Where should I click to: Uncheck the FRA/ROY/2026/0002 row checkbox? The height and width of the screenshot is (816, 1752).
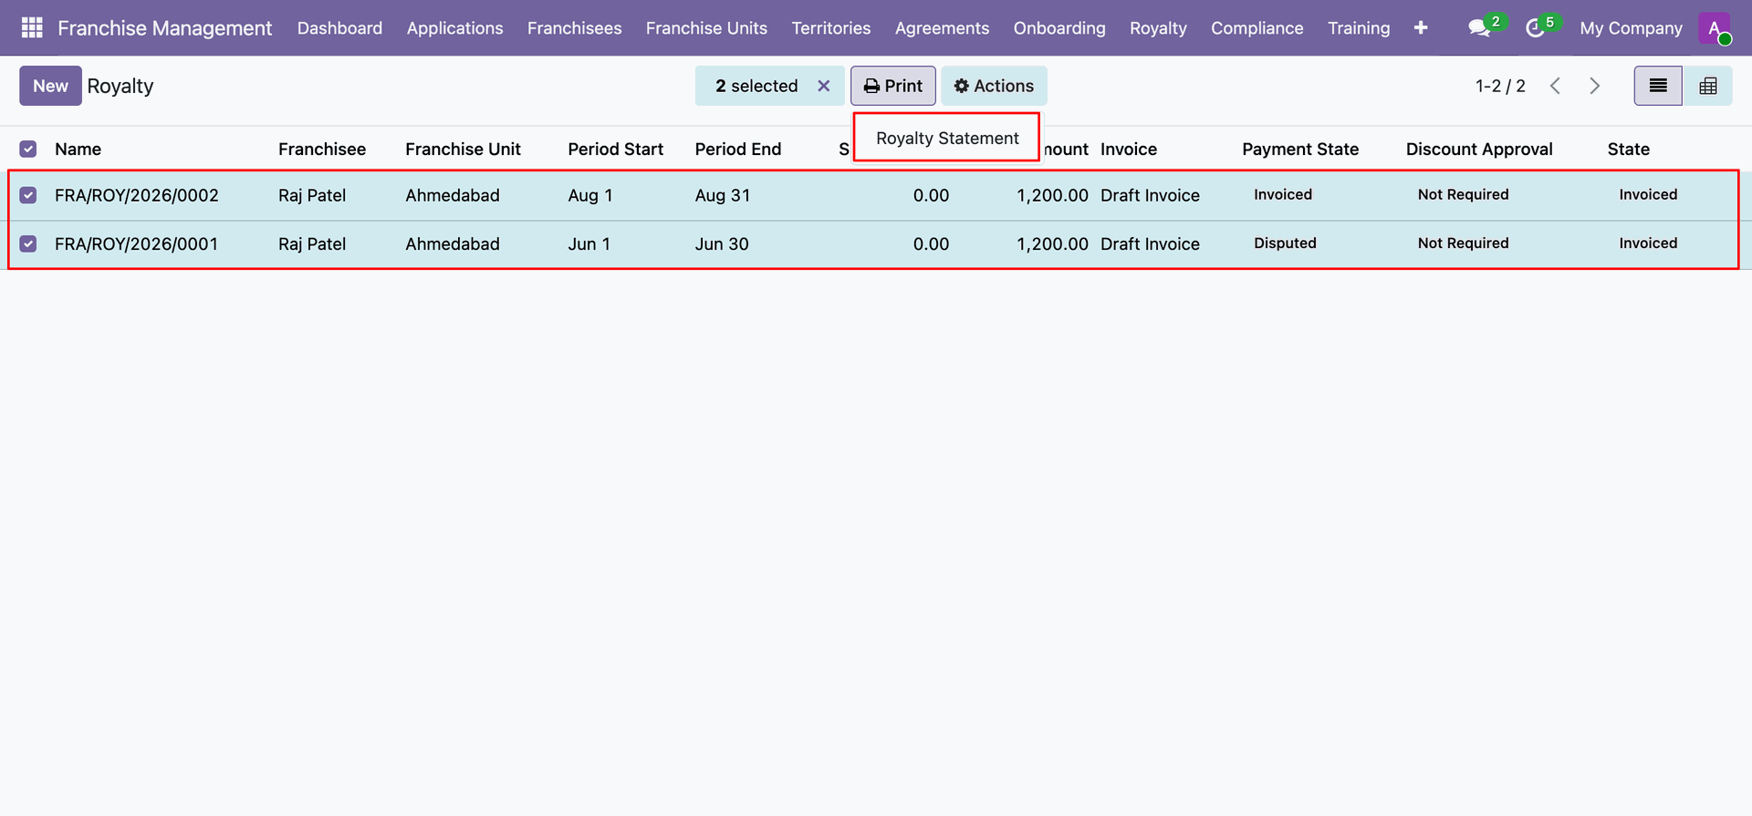[x=28, y=195]
